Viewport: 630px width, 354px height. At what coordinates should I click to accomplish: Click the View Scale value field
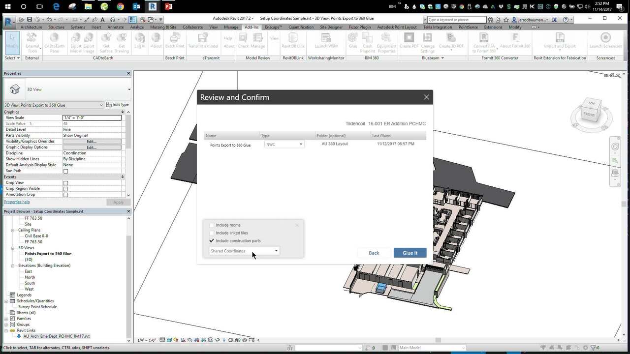[92, 118]
